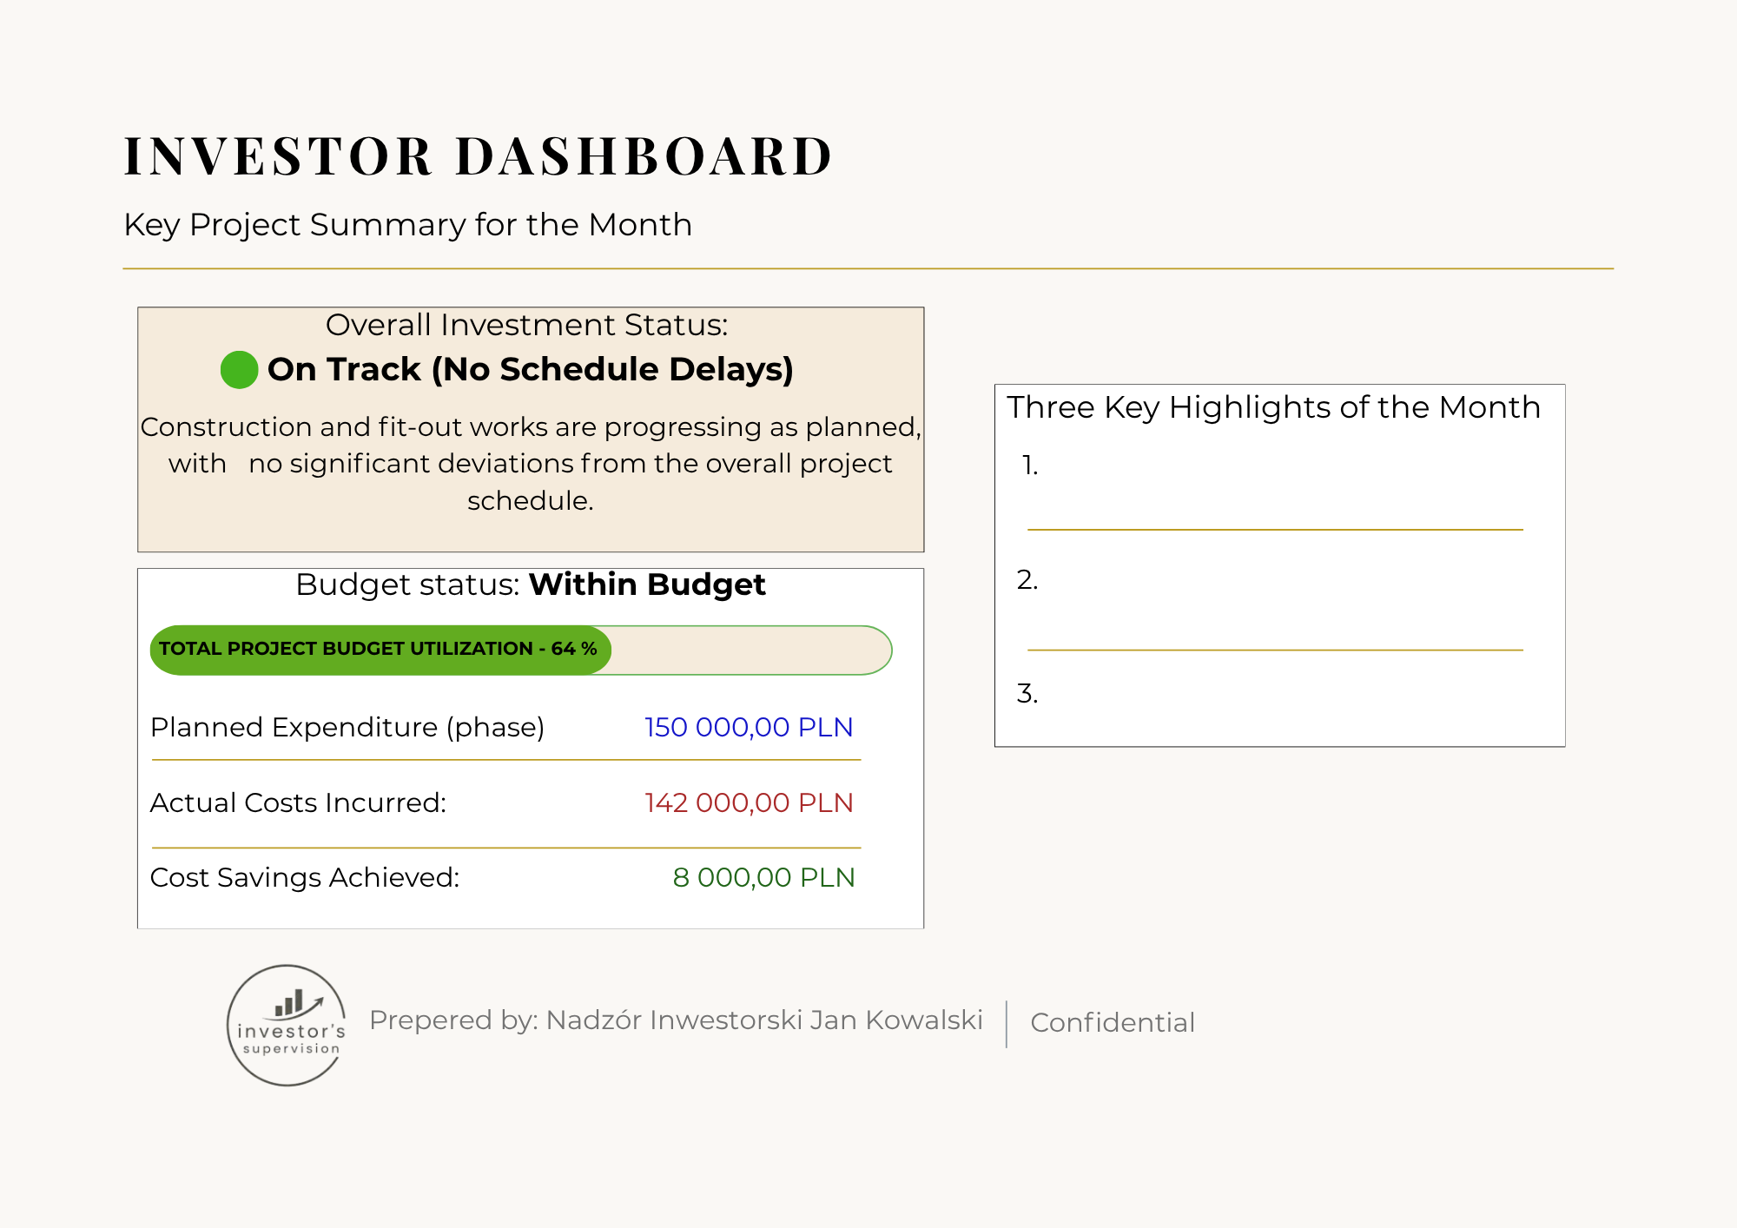Click the Key Project Summary subtitle
This screenshot has height=1228, width=1737.
pos(407,225)
